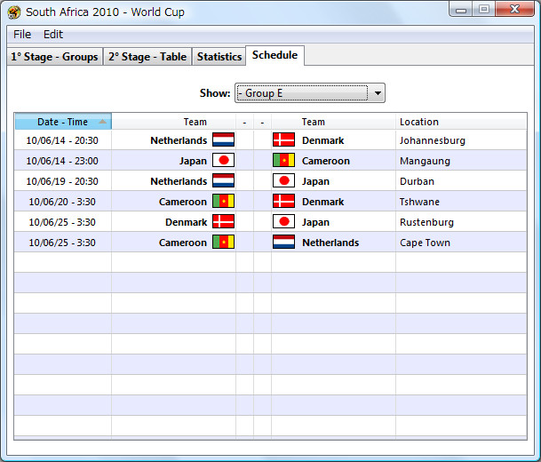This screenshot has width=541, height=462.
Task: Click 'Japan' away team in Durban row
Action: coord(315,181)
